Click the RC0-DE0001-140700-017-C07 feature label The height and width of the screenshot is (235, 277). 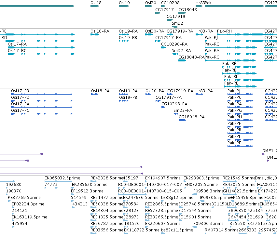click(x=150, y=185)
